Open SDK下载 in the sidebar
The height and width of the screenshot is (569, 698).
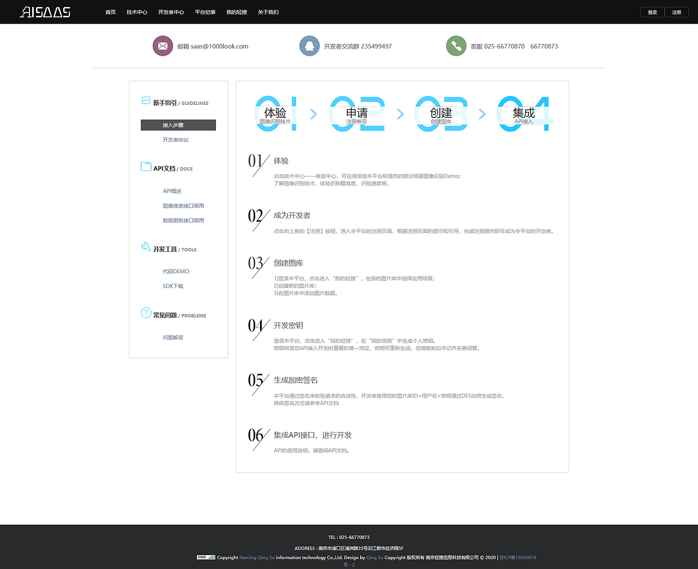point(173,286)
